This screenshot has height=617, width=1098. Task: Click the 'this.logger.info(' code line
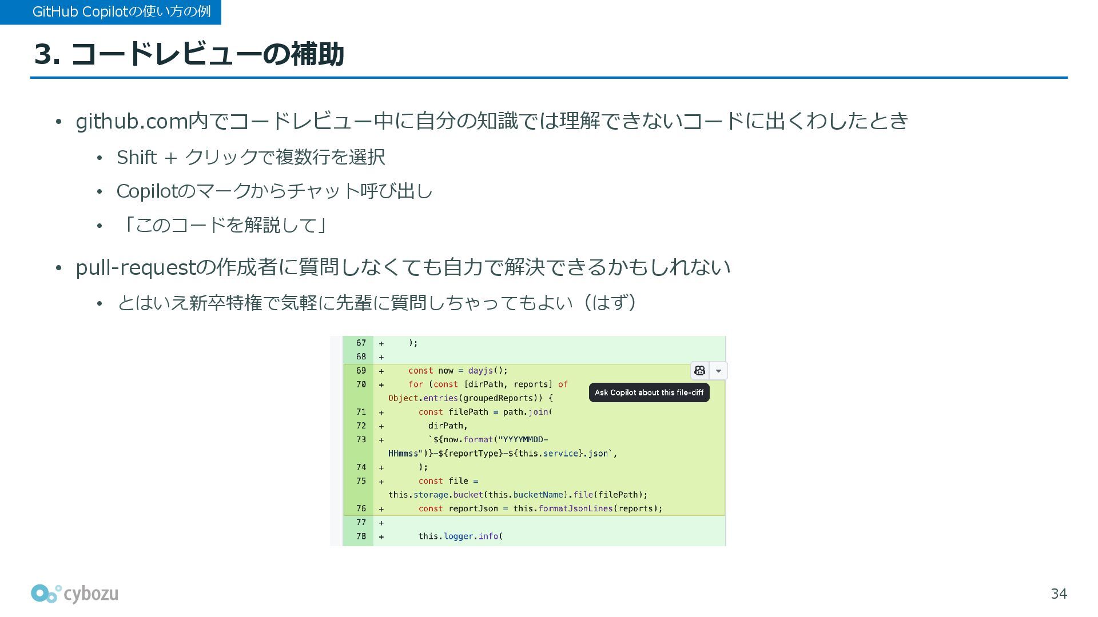click(x=460, y=536)
